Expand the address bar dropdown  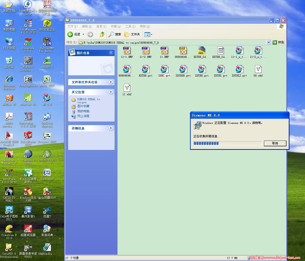click(x=268, y=42)
